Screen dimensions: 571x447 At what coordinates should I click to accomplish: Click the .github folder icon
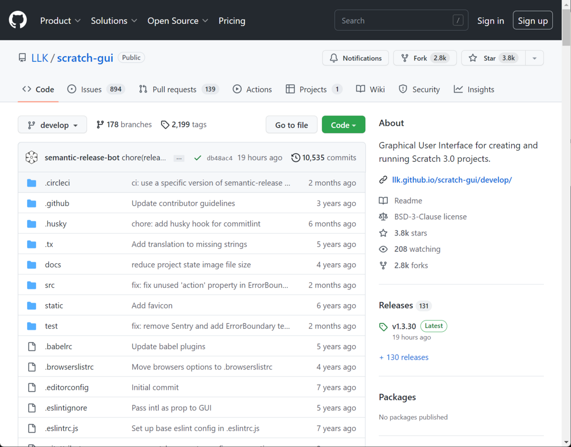pos(32,203)
